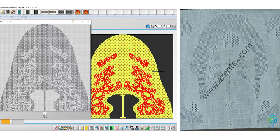280x140 pixels.
Task: Toggle the pencil button next to X coordinate
Action: pyautogui.click(x=152, y=26)
